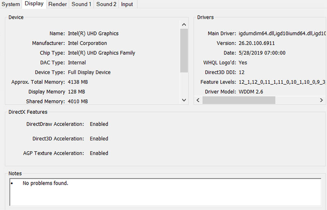Click the DirectDraw Acceleration Enabled status
This screenshot has height=210, width=327.
(x=99, y=124)
